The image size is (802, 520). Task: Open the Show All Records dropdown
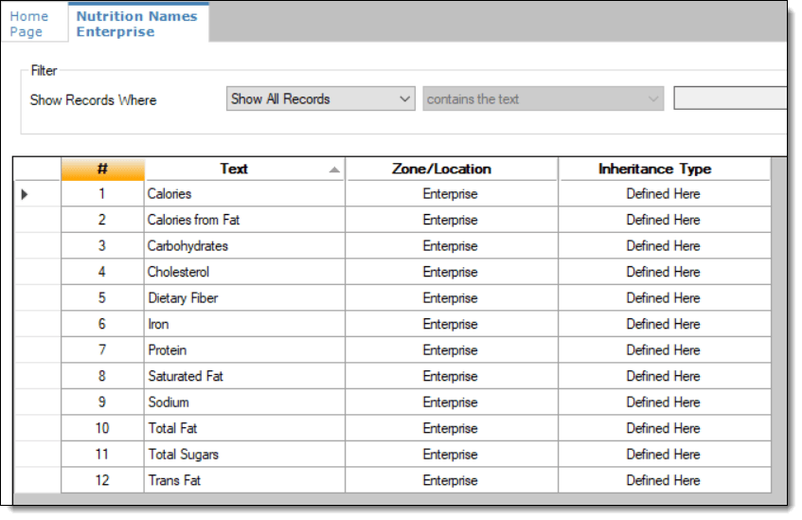[x=321, y=99]
